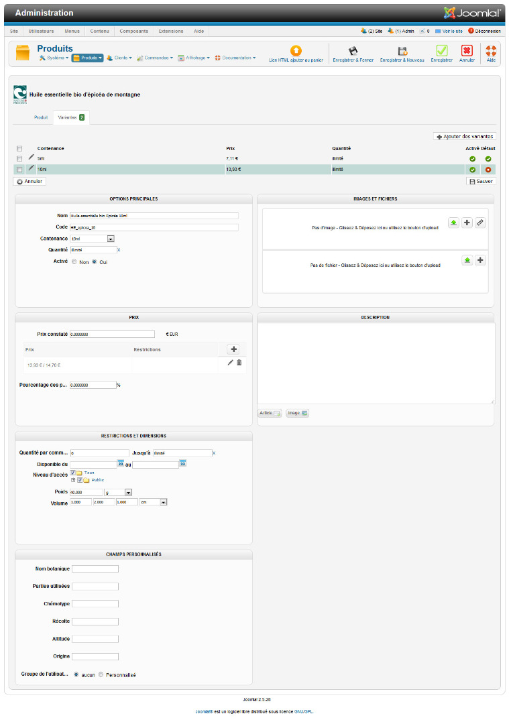The height and width of the screenshot is (724, 509).
Task: Select Activé Non radio button
Action: pos(74,262)
